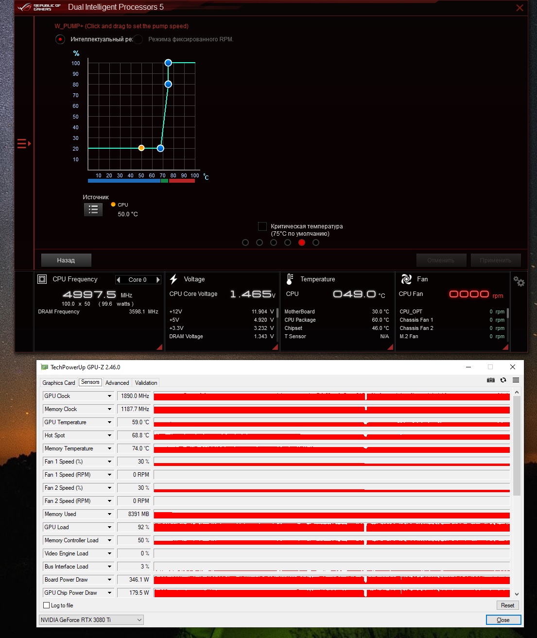Click the orange current temperature marker
This screenshot has width=537, height=638.
click(x=141, y=148)
